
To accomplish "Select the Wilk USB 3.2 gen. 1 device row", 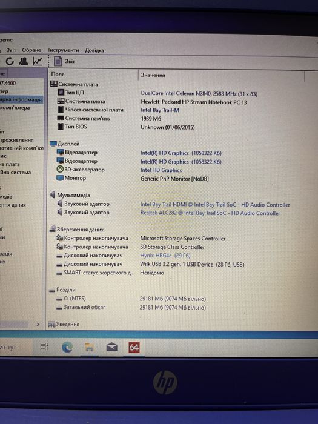I will coord(150,264).
